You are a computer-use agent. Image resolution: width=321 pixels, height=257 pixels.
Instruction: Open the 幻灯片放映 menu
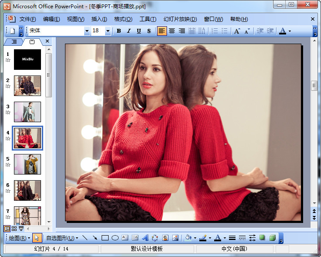[180, 19]
